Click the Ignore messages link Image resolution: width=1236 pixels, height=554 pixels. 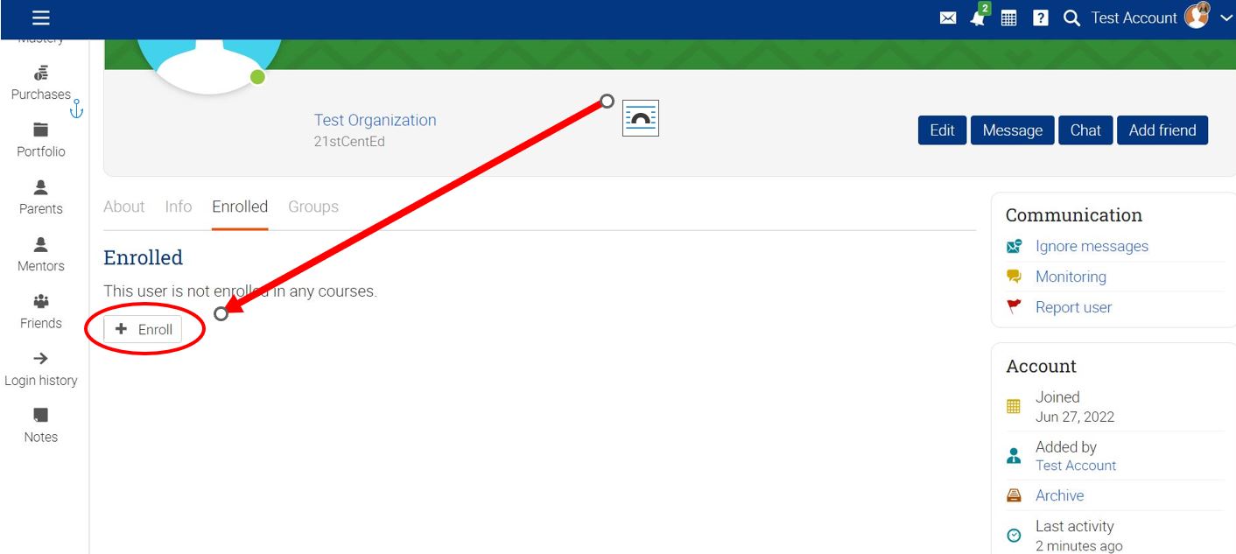pos(1092,247)
